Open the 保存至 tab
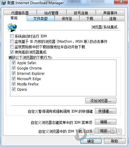Image resolution: width=129 pixels, height=147 pixels. click(x=67, y=18)
